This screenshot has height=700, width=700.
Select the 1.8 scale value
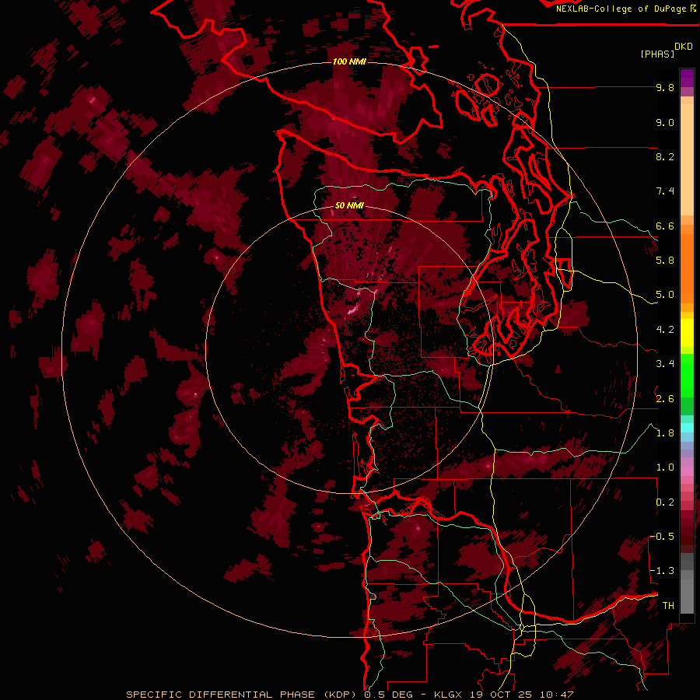665,433
